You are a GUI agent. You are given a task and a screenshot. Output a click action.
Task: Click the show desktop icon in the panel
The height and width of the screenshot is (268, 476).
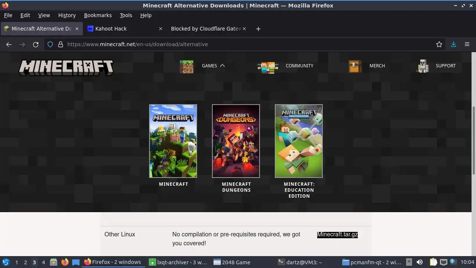(76, 262)
